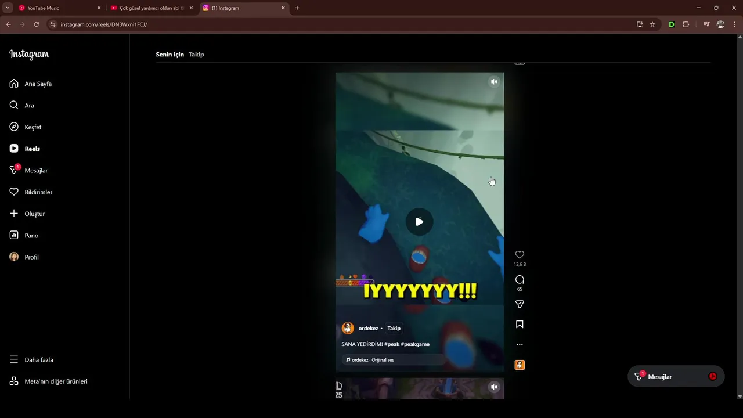
Task: Toggle sound on the next reel below
Action: [494, 387]
